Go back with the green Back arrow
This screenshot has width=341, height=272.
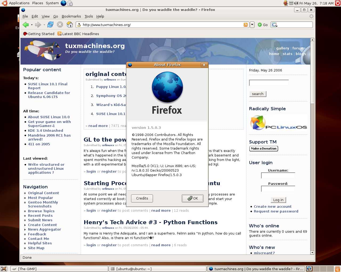click(26, 25)
